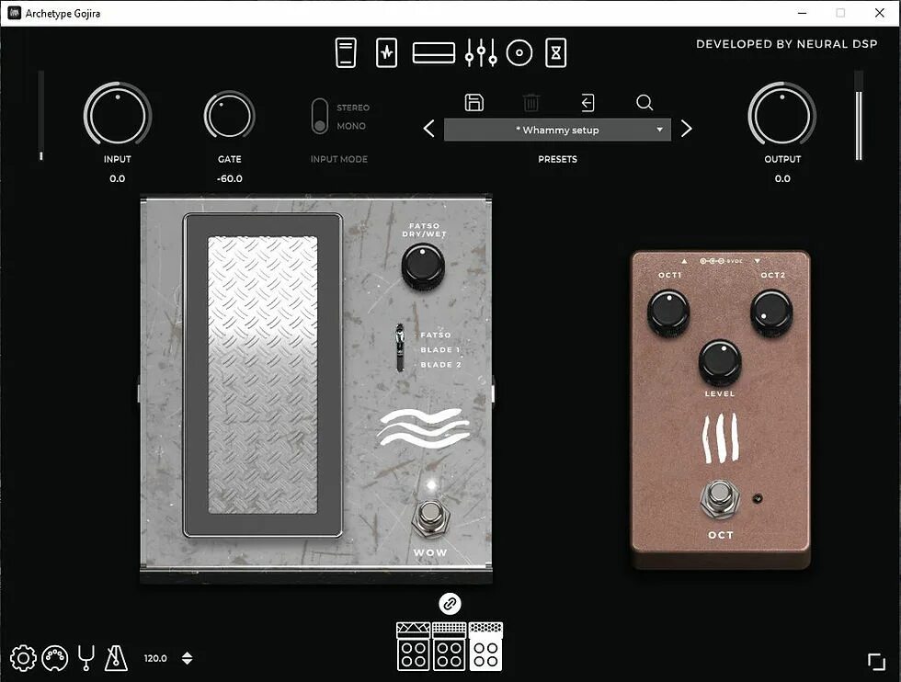Screen dimensions: 901x682
Task: Select the second amp icon
Action: [x=449, y=646]
